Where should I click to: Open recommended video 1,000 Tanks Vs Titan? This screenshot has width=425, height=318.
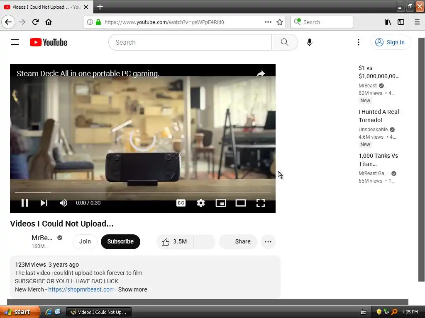pyautogui.click(x=378, y=159)
